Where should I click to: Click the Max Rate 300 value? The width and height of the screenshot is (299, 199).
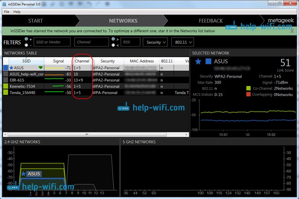pyautogui.click(x=218, y=82)
